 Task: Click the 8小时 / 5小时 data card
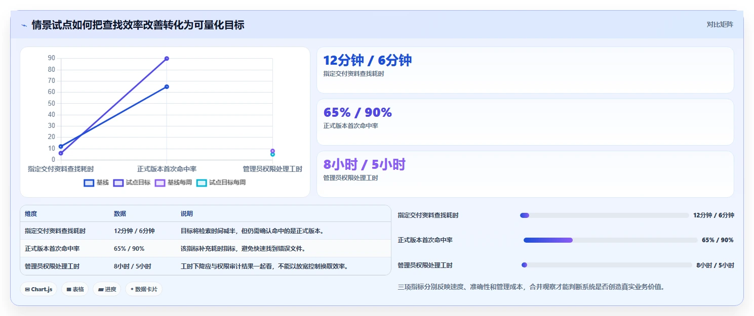point(525,174)
